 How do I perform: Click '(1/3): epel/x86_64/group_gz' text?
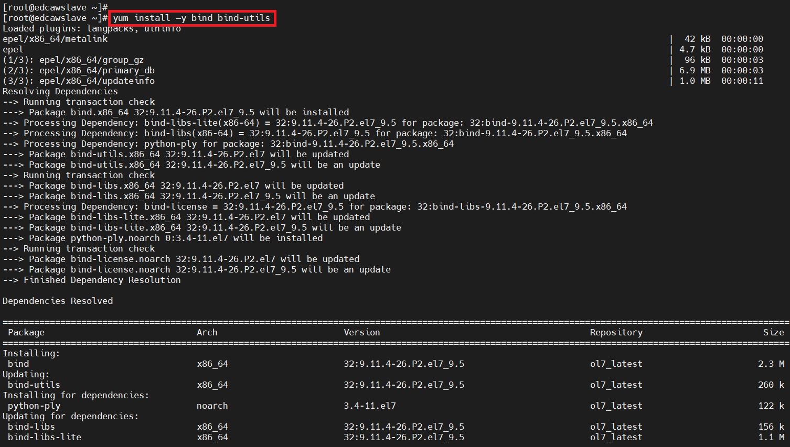[73, 60]
